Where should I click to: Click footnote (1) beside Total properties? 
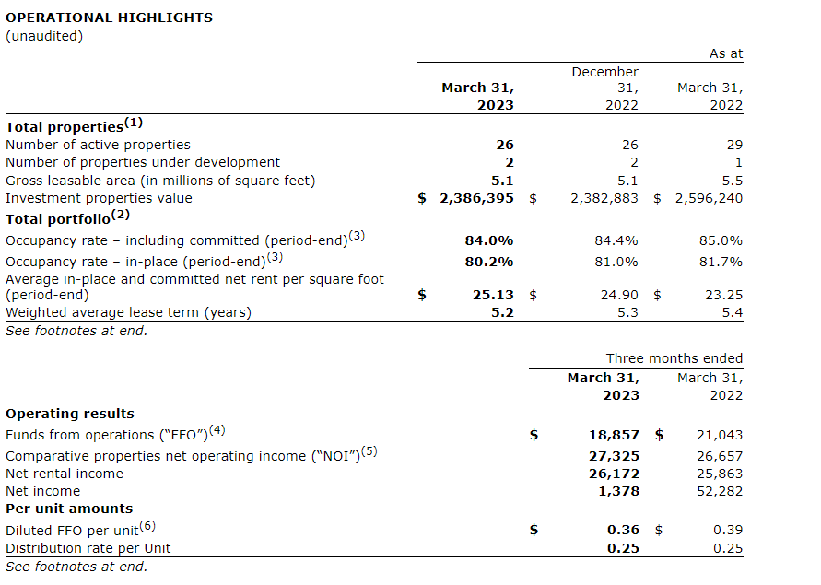tap(134, 123)
